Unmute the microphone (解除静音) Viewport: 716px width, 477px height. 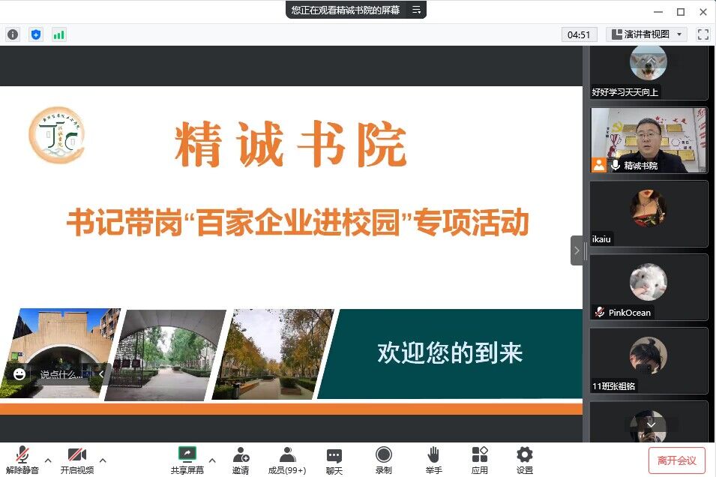[22, 460]
